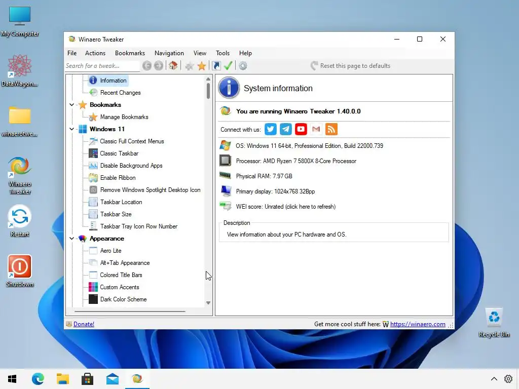Click the Start button on taskbar
519x389 pixels.
click(12, 379)
